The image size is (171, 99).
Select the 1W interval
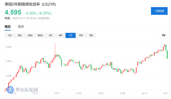click(x=81, y=35)
